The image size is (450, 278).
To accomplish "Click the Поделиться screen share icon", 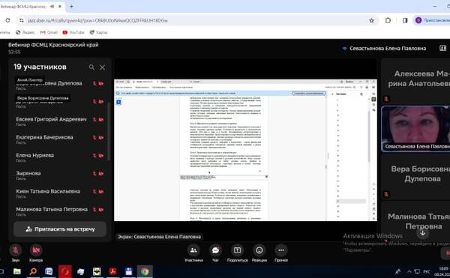I will coord(237,250).
